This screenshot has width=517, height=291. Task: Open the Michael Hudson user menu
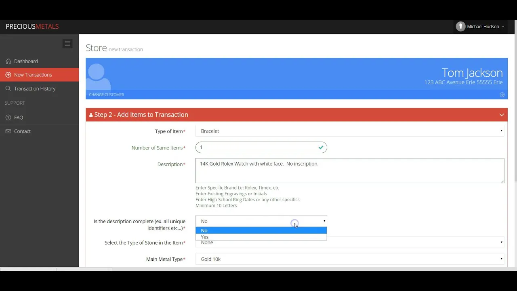coord(480,27)
